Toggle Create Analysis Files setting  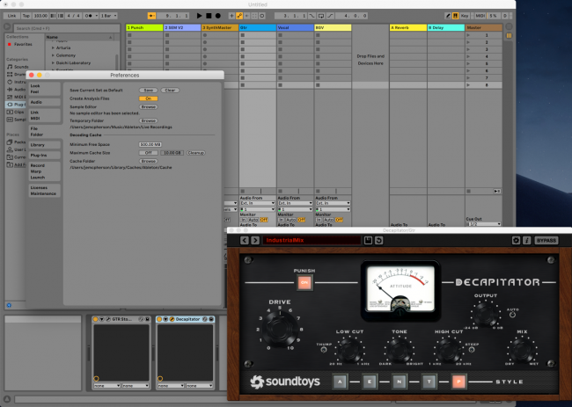(x=149, y=98)
